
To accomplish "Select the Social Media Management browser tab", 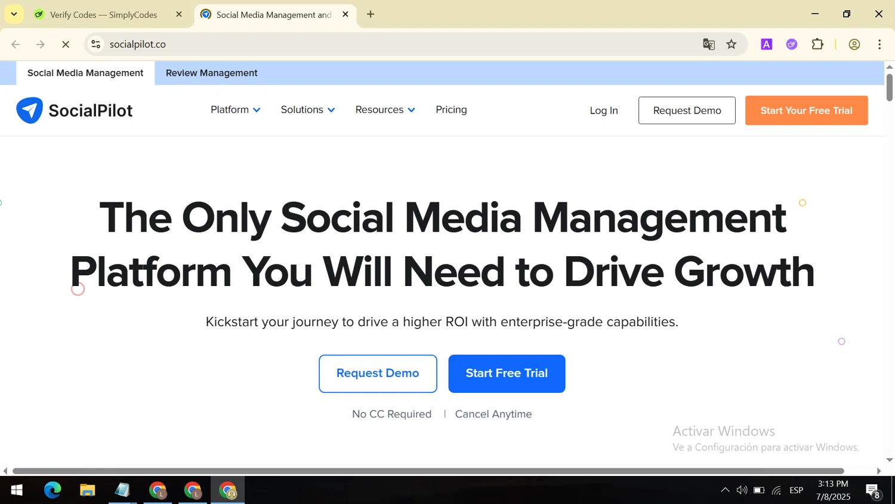I will click(273, 14).
